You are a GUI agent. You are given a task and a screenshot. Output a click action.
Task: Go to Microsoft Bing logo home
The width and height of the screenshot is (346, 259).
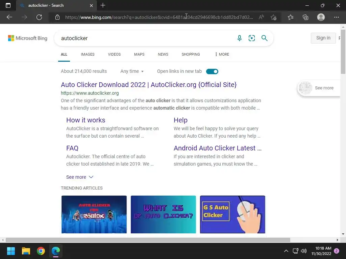[28, 38]
